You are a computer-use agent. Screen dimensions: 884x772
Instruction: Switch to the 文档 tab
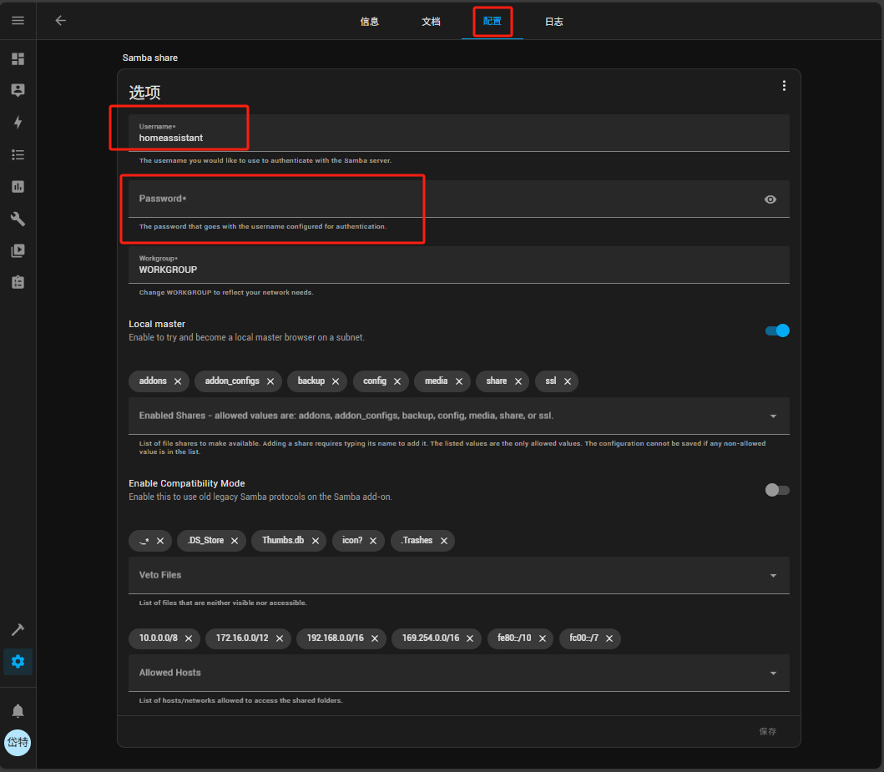point(431,22)
